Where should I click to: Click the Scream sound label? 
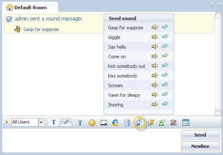115,85
